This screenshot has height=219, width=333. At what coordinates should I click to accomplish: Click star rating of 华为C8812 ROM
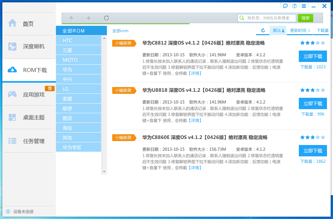pos(313,43)
